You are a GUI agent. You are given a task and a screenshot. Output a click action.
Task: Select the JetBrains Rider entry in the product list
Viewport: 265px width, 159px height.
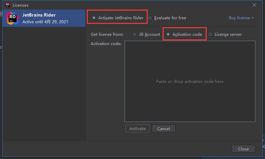(x=44, y=18)
